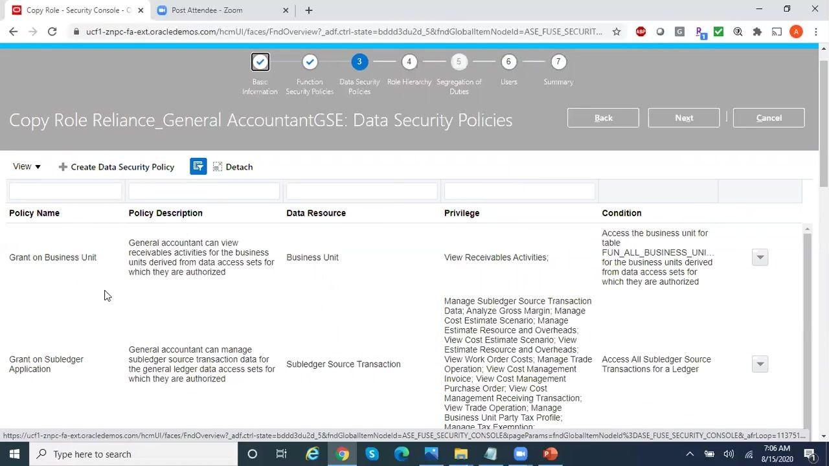
Task: Expand actions for Grant on Subledger Application row
Action: [760, 364]
